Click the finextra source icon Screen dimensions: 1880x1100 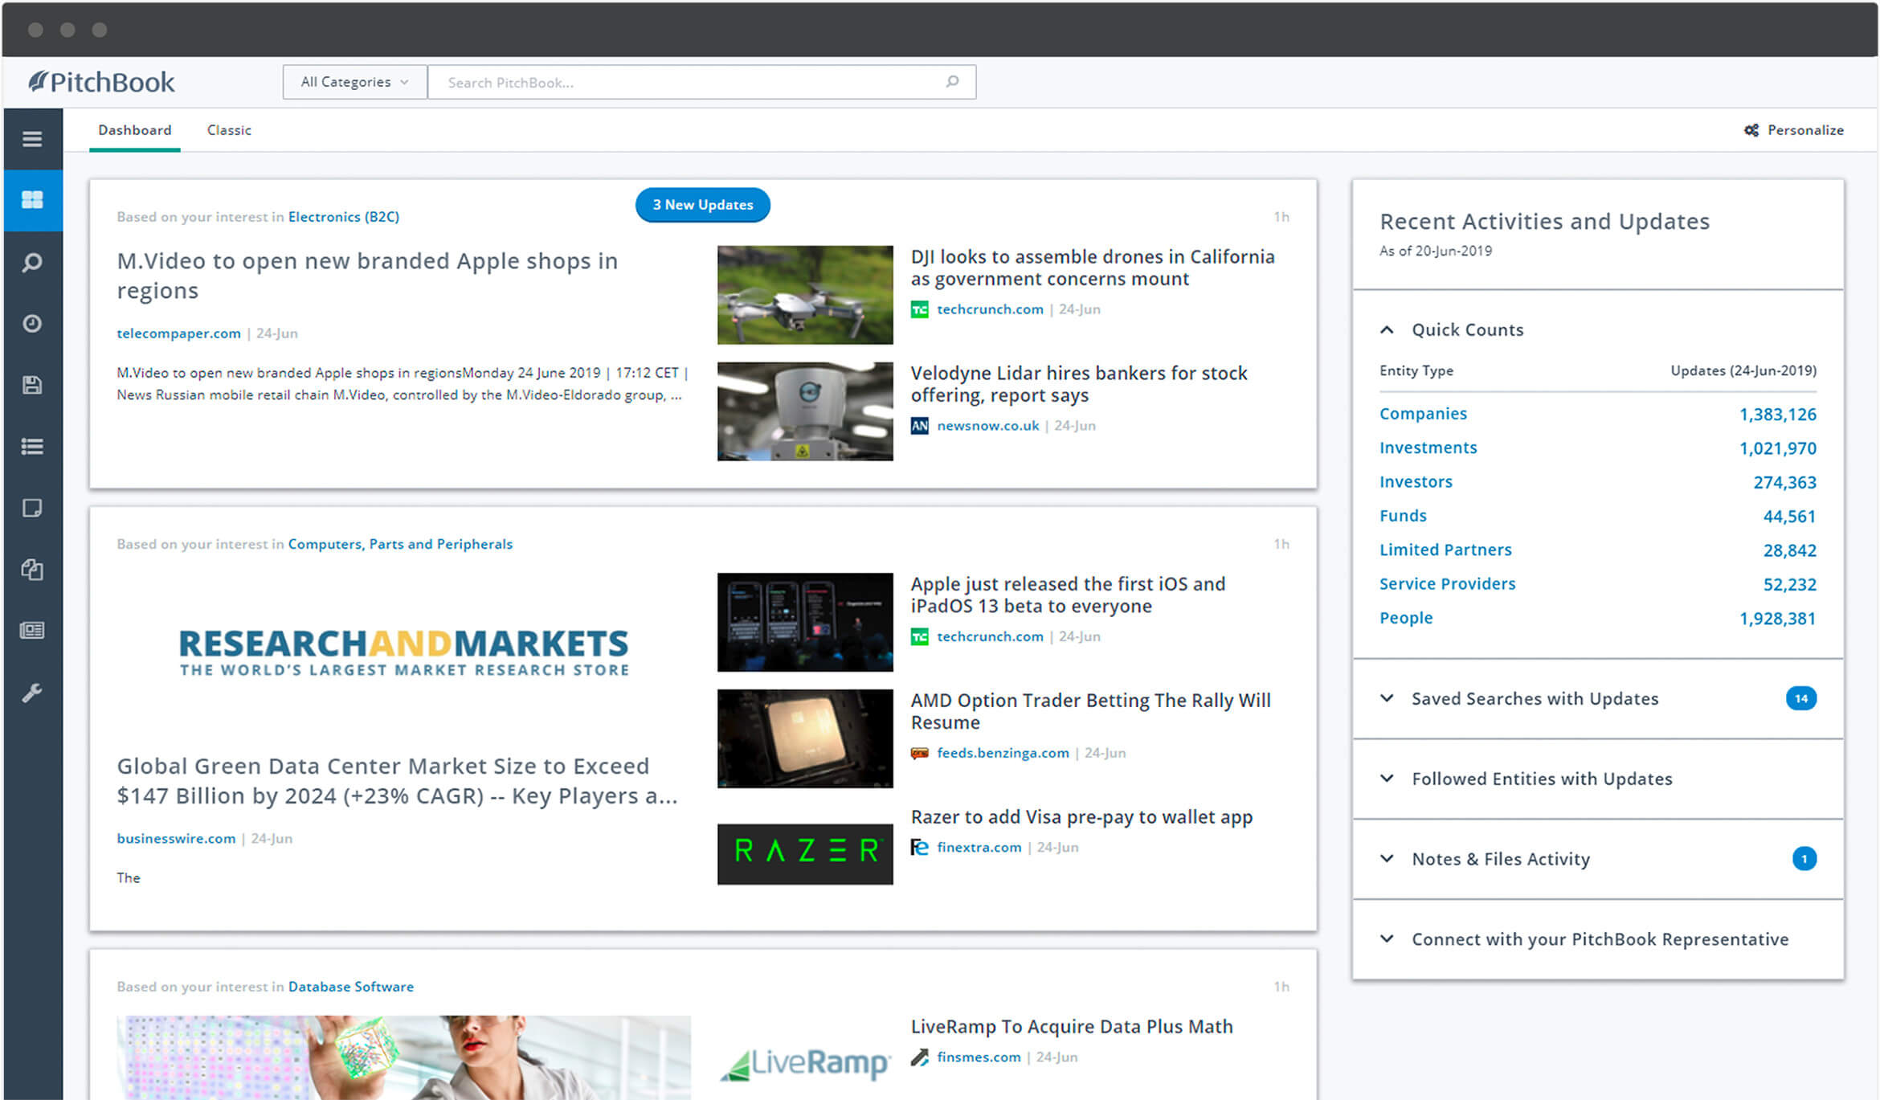[920, 847]
